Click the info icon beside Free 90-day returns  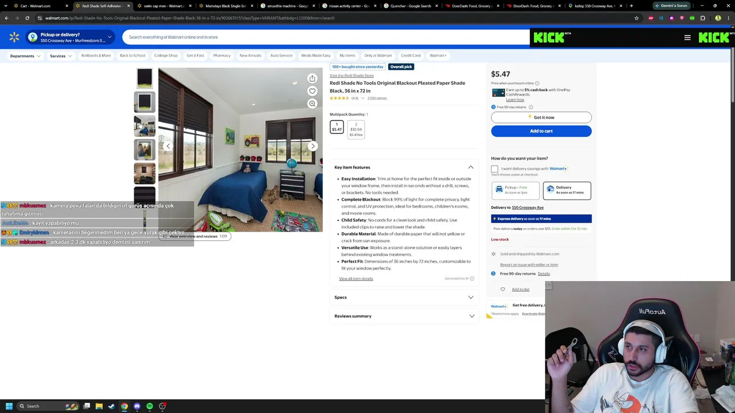(531, 107)
